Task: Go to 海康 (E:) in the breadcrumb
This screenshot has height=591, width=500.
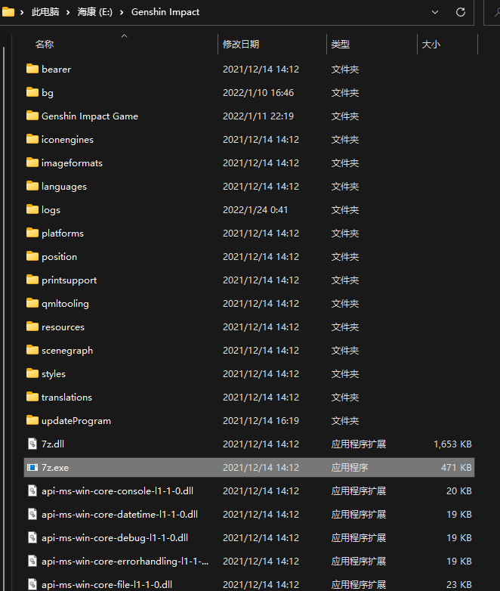Action: tap(95, 12)
